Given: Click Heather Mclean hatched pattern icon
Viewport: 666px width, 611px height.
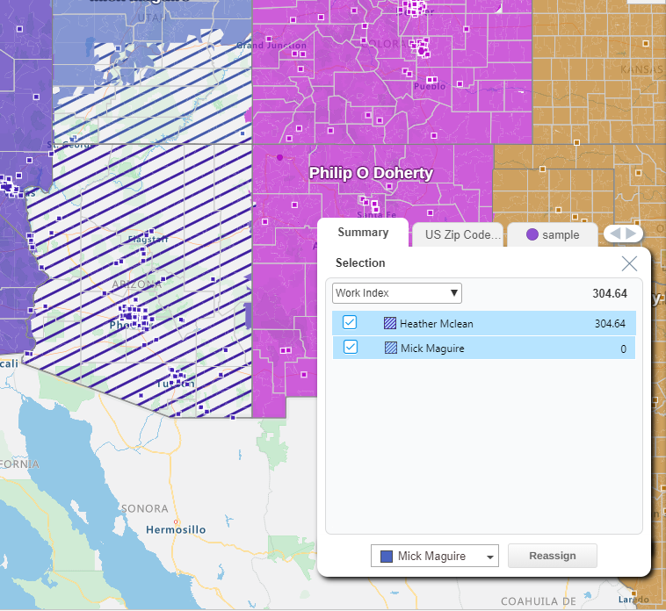Looking at the screenshot, I should [x=390, y=323].
